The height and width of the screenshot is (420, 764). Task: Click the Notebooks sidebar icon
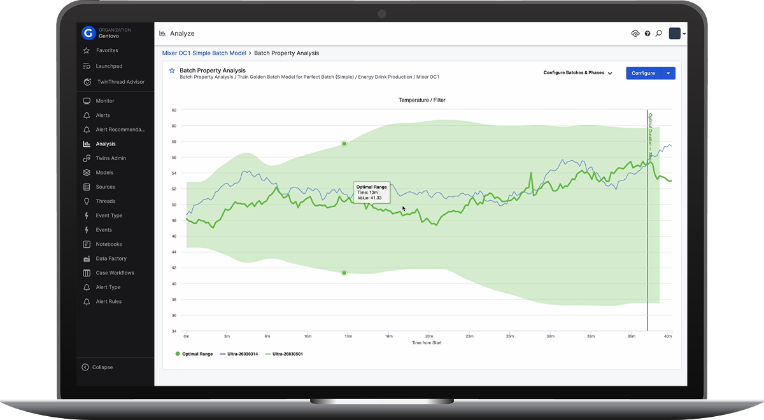tap(87, 244)
